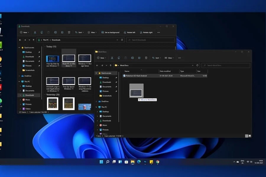Image resolution: width=266 pixels, height=177 pixels.
Task: Click the Share icon in Word Docs toolbar
Action: click(x=139, y=58)
